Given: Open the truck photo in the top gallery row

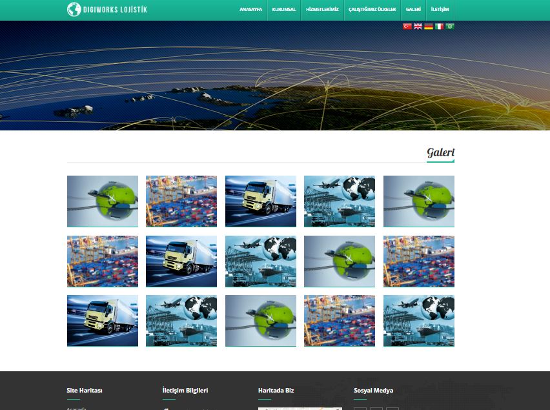Looking at the screenshot, I should (x=261, y=201).
